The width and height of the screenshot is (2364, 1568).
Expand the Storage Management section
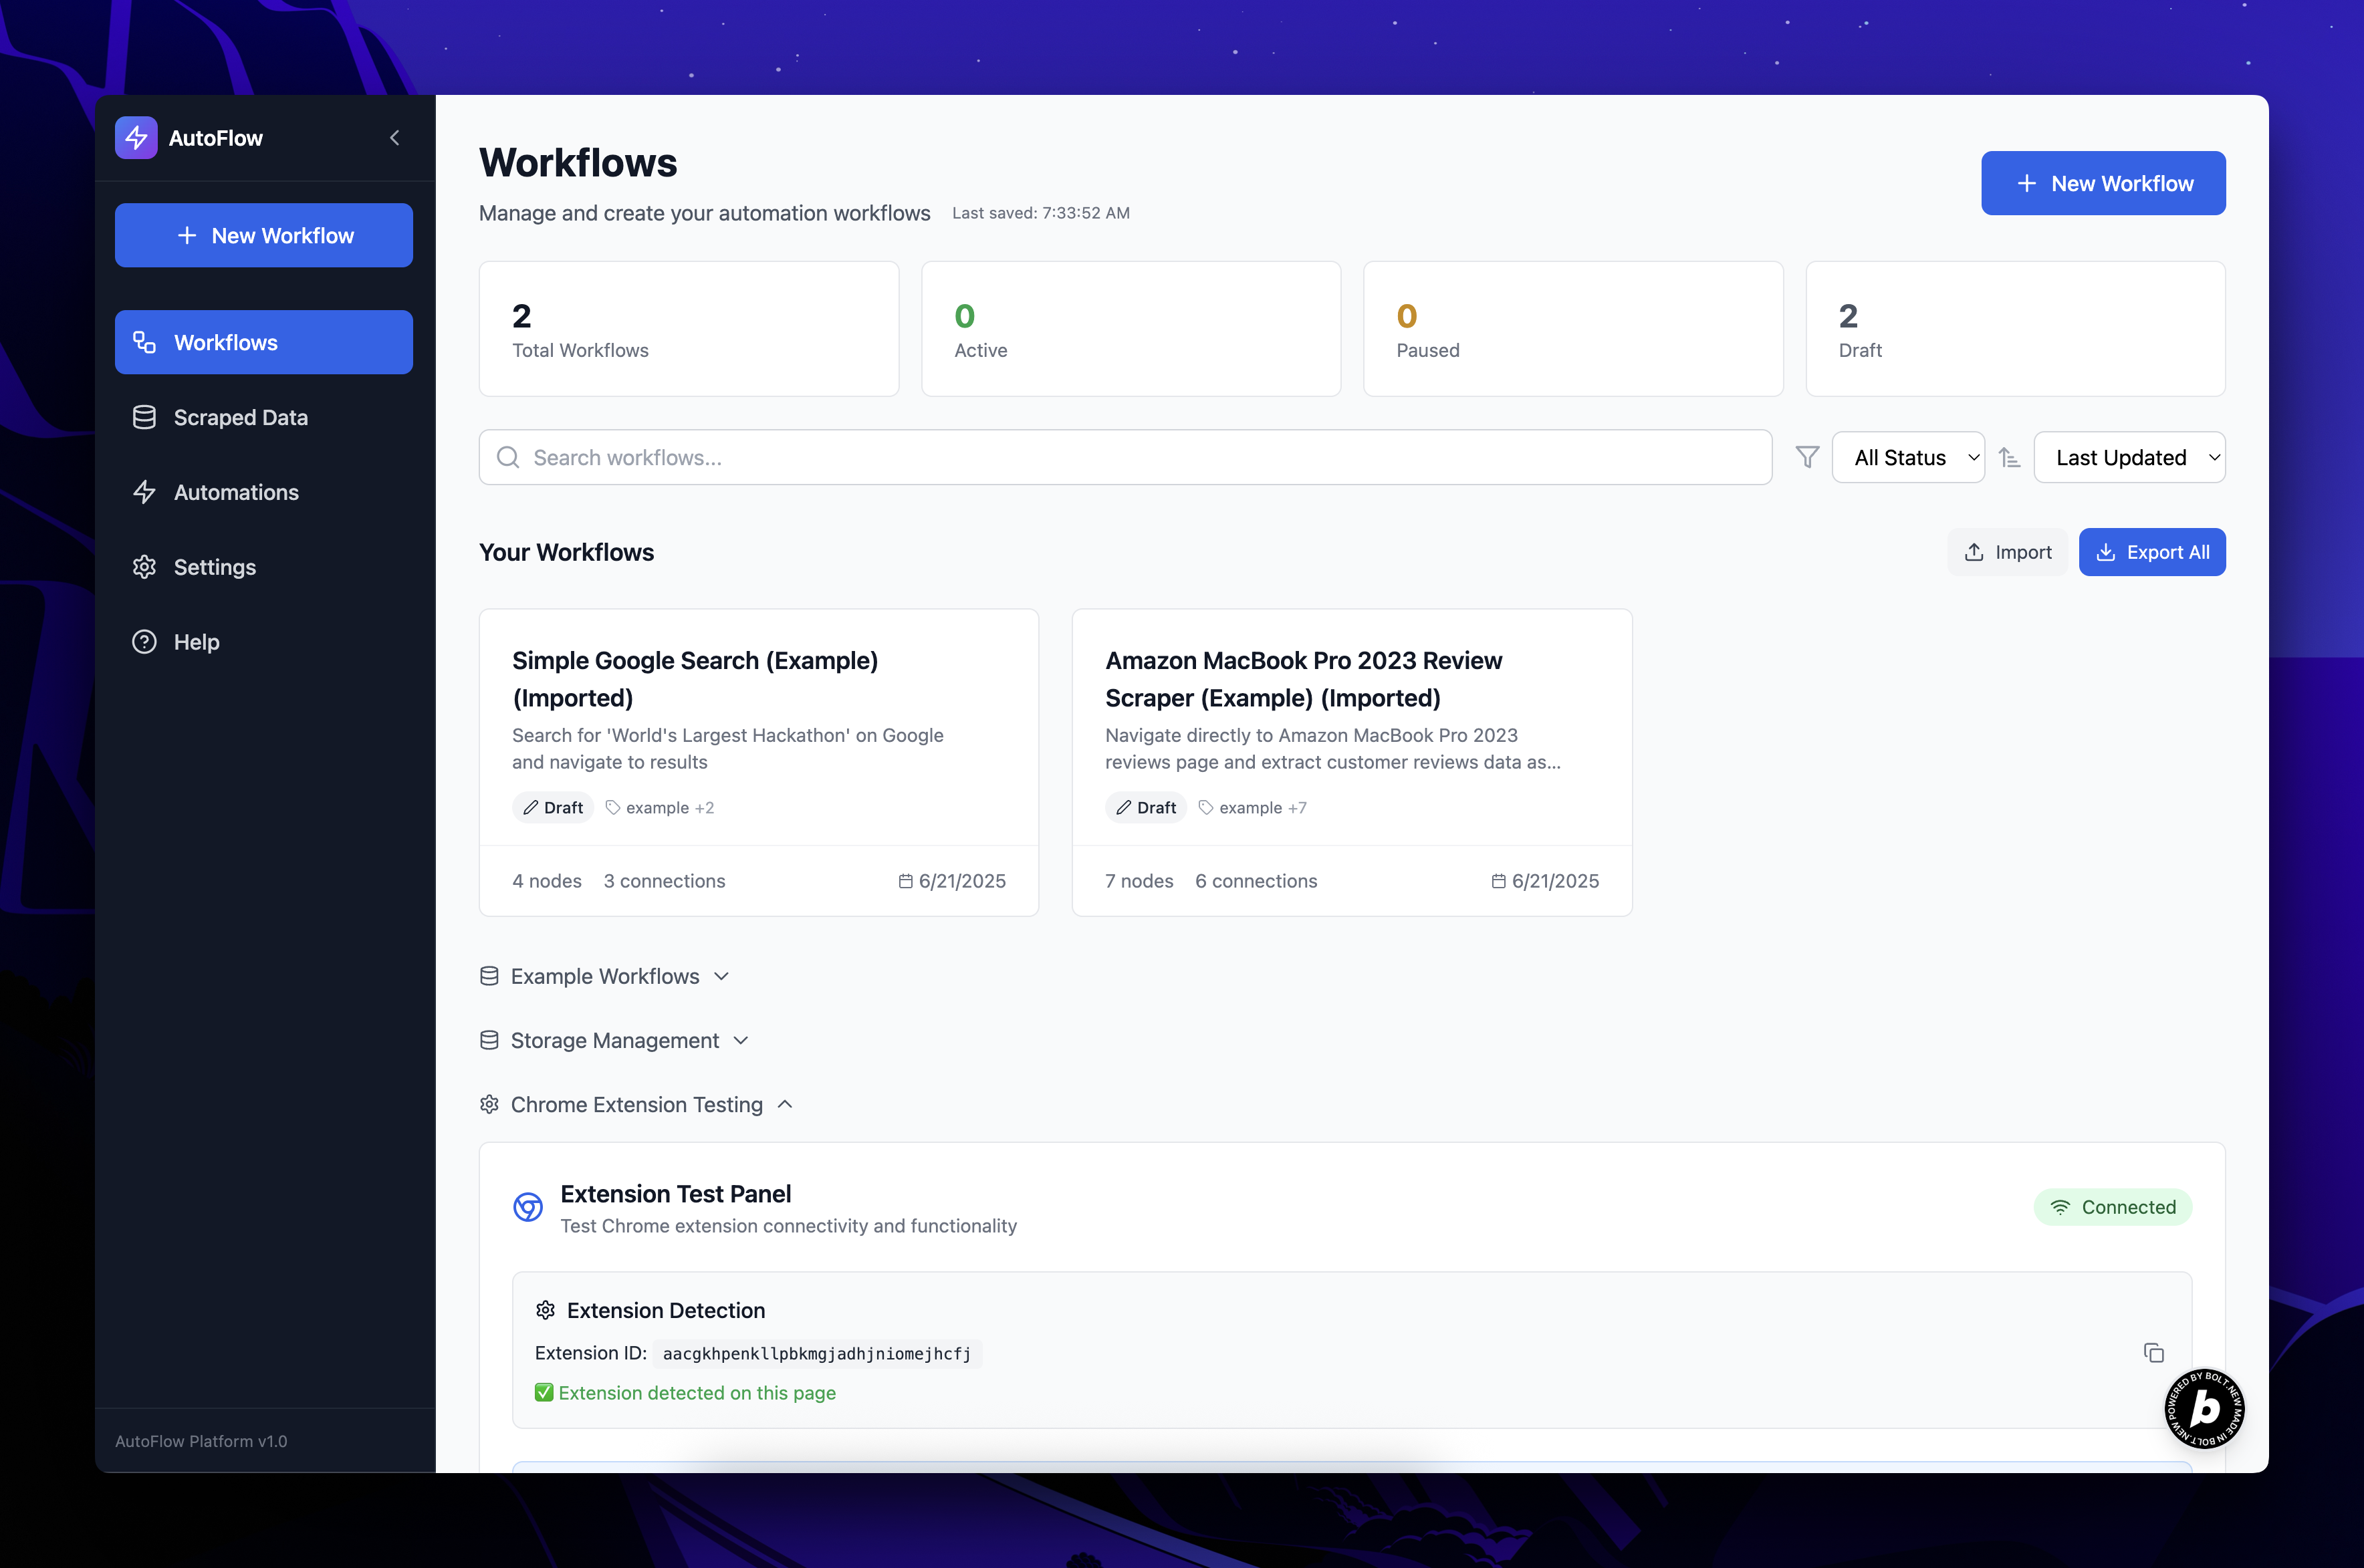click(614, 1040)
